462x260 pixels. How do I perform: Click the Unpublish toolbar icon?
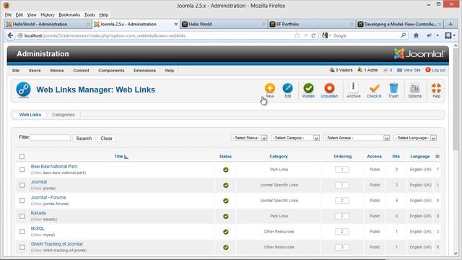click(329, 90)
